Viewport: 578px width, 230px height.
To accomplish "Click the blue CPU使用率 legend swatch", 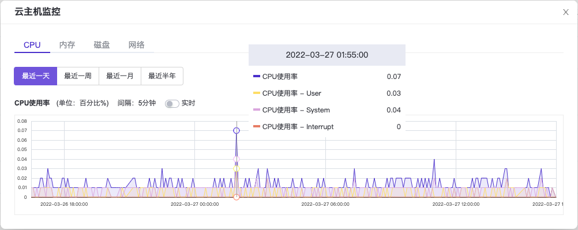I will tap(257, 77).
